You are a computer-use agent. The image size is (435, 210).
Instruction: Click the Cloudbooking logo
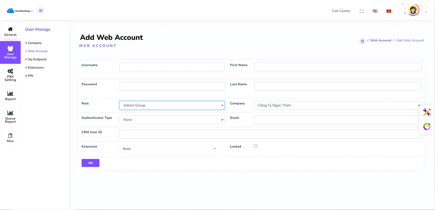tap(20, 11)
